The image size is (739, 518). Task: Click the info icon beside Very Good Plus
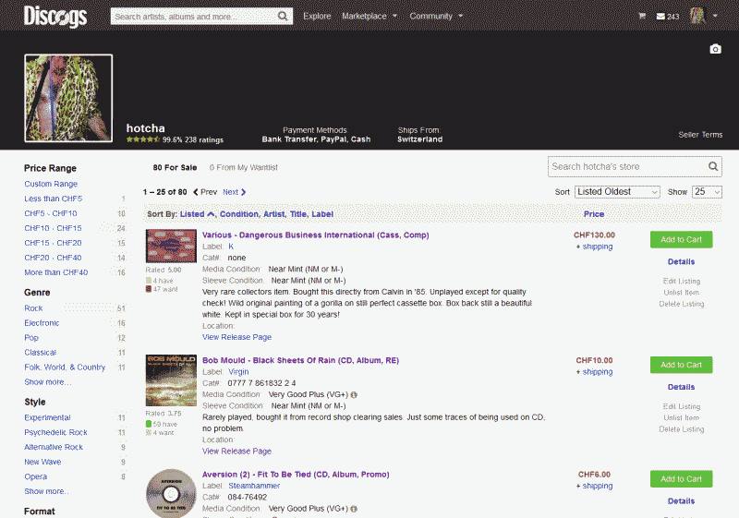point(355,394)
